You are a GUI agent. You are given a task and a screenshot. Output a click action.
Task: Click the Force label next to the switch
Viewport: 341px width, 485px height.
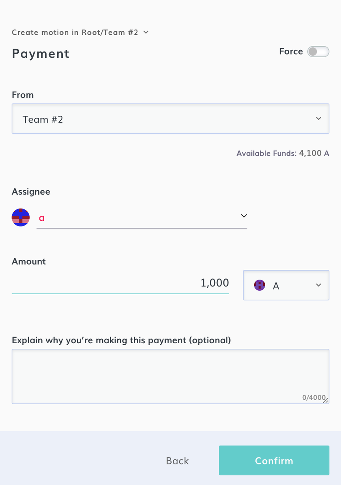tap(291, 51)
